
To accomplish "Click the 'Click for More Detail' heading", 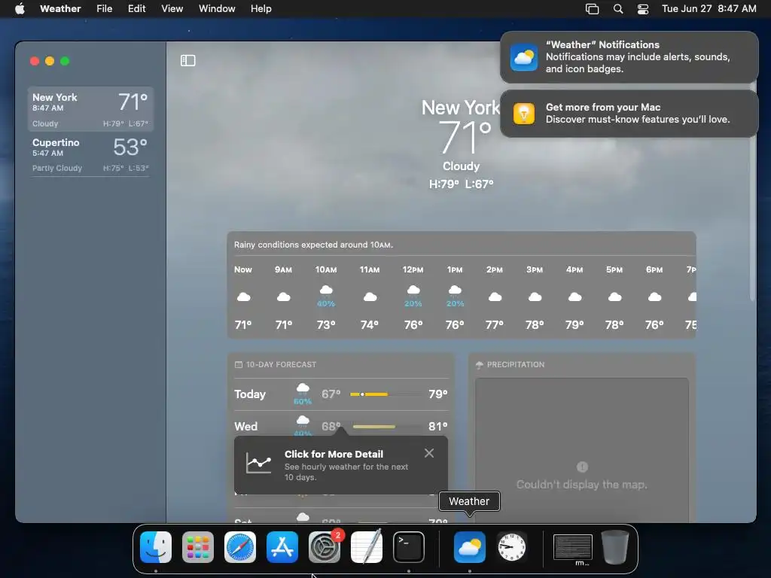I will click(334, 454).
